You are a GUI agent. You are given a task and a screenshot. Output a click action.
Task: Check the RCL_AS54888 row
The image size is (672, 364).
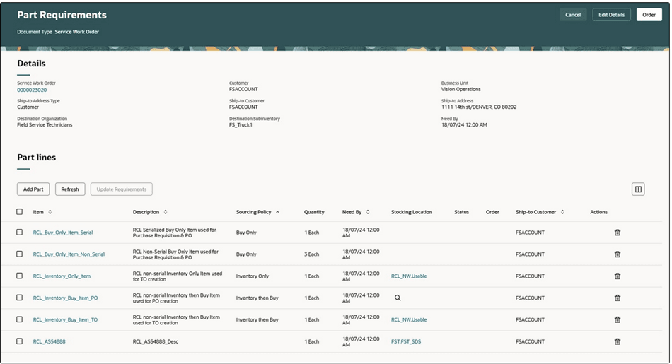19,341
